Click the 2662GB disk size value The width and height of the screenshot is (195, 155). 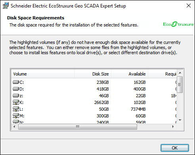(101, 102)
